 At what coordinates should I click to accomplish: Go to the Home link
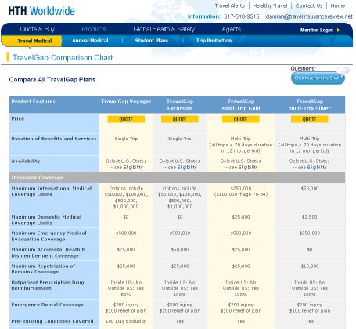point(338,5)
